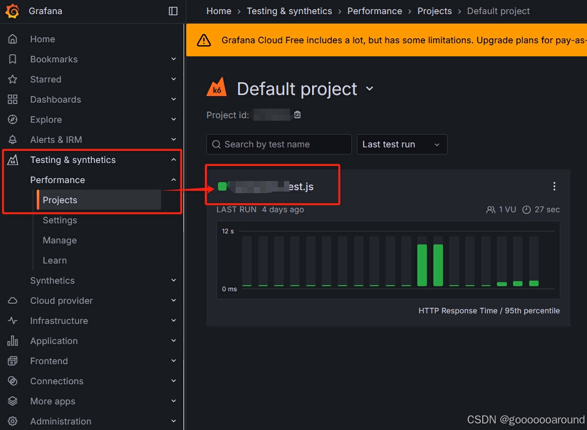
Task: Expand the Application section chevron
Action: click(173, 340)
